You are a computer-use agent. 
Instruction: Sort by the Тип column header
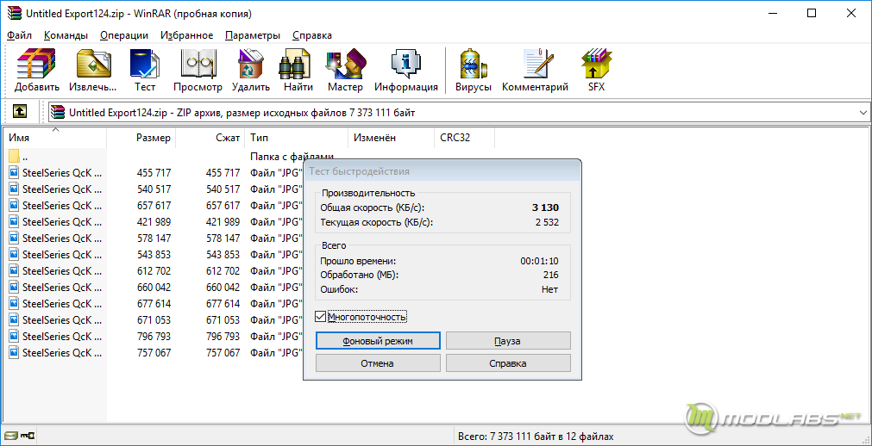coord(297,137)
